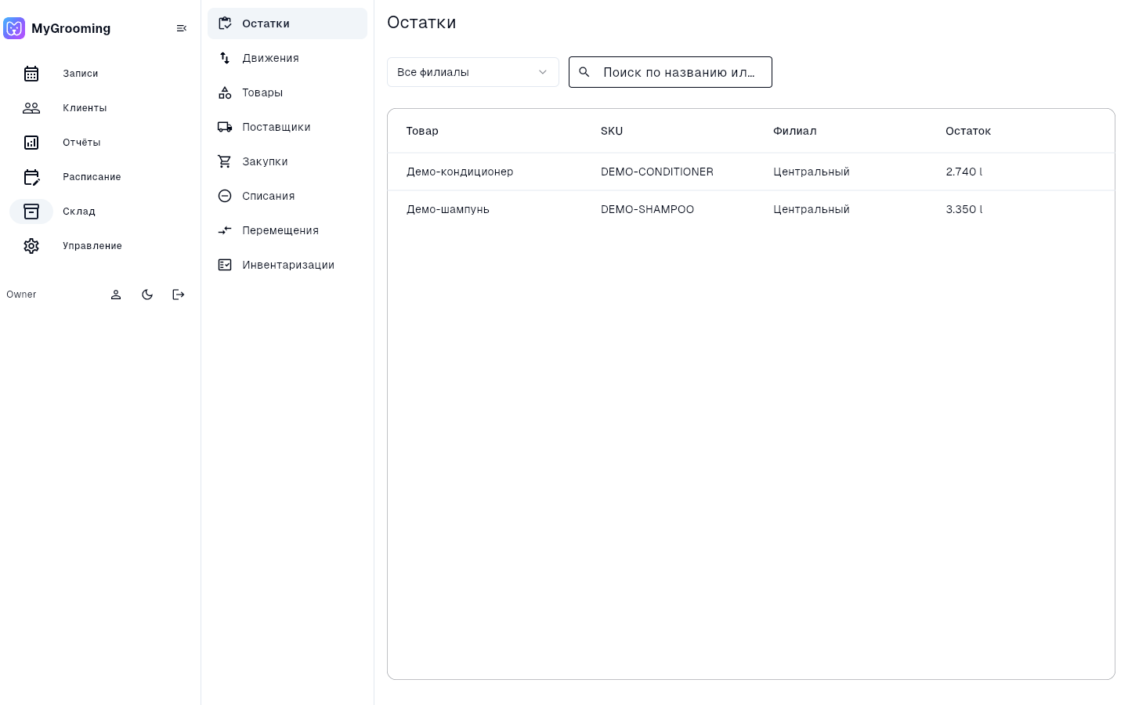The height and width of the screenshot is (705, 1128).
Task: Open Клиенты people icon
Action: pyautogui.click(x=31, y=108)
